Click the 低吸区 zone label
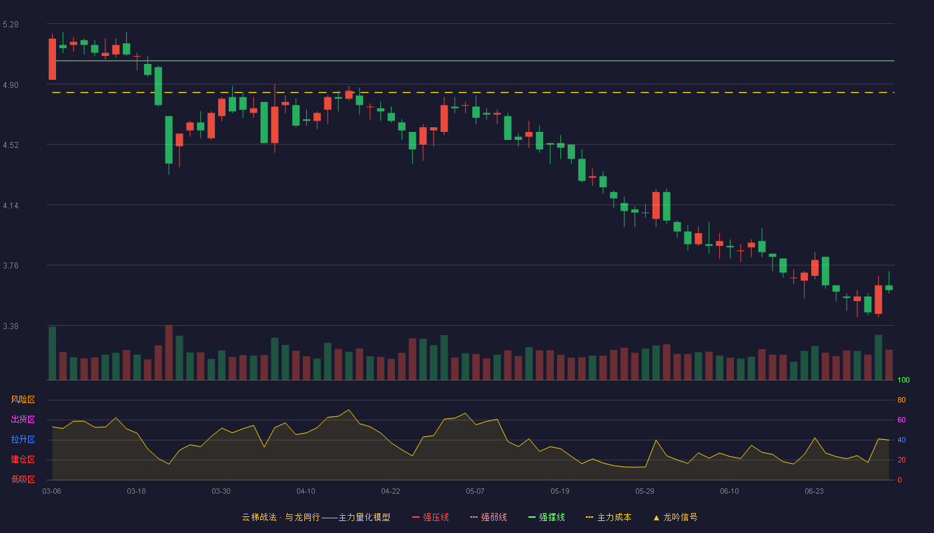 [23, 479]
